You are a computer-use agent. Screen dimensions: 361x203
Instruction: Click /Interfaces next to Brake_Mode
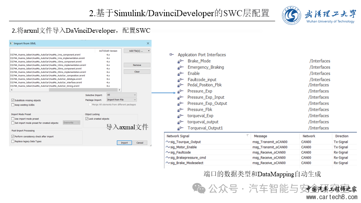(x=320, y=61)
